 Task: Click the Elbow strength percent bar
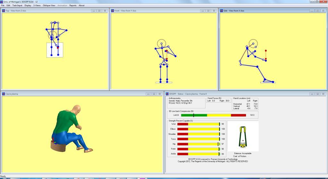point(198,129)
